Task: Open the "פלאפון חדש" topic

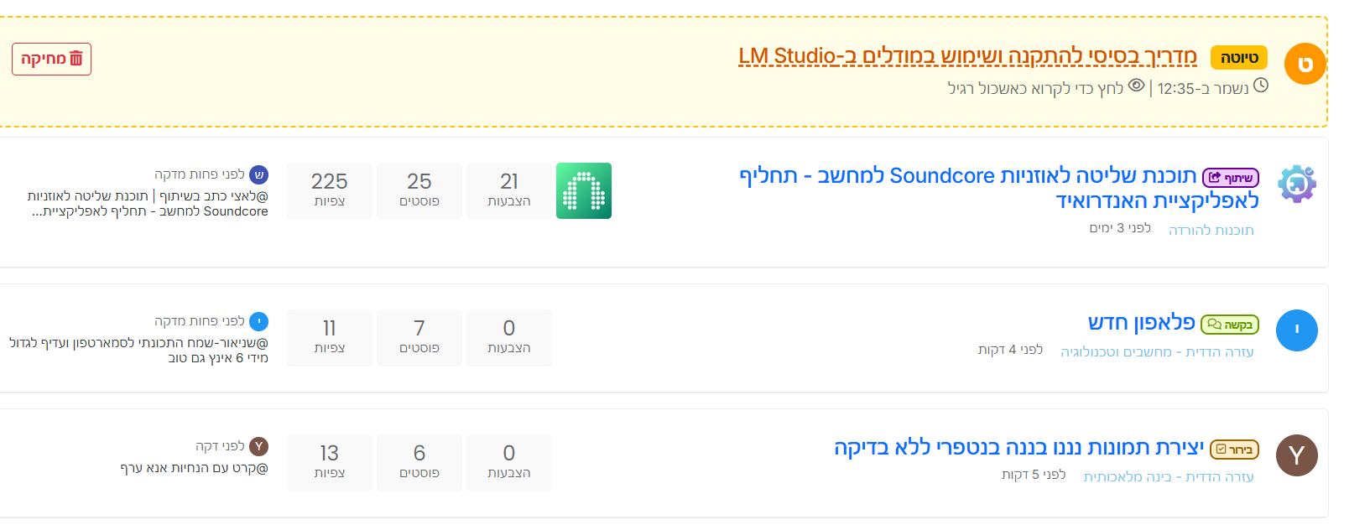Action: click(1141, 323)
